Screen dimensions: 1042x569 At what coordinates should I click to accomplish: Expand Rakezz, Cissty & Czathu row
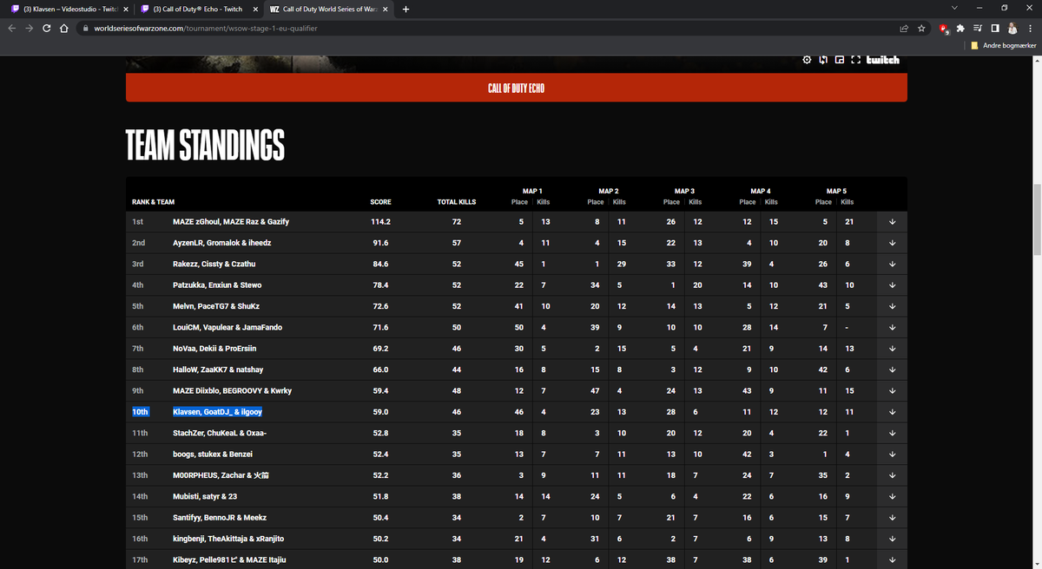(893, 264)
